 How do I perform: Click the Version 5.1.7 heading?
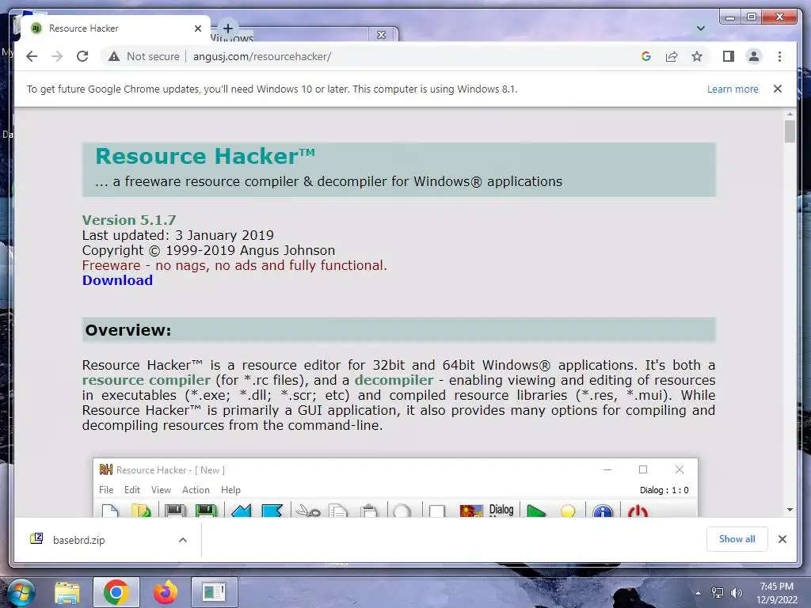pyautogui.click(x=129, y=220)
